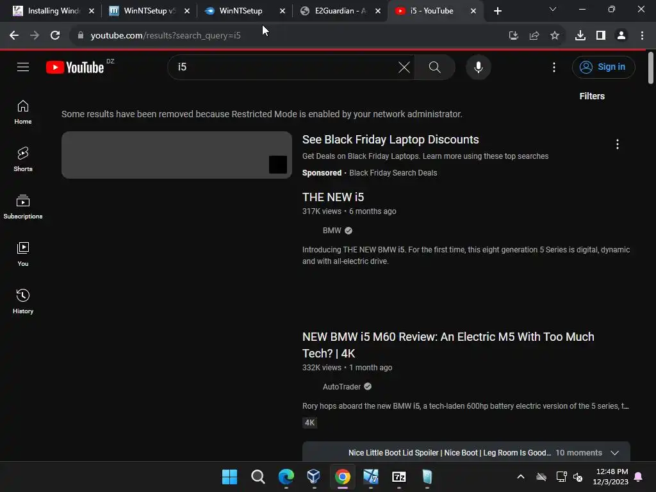The image size is (656, 492).
Task: Reload the YouTube results page
Action: (55, 36)
